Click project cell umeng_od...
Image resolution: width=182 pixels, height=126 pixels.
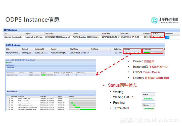pyautogui.click(x=27, y=53)
